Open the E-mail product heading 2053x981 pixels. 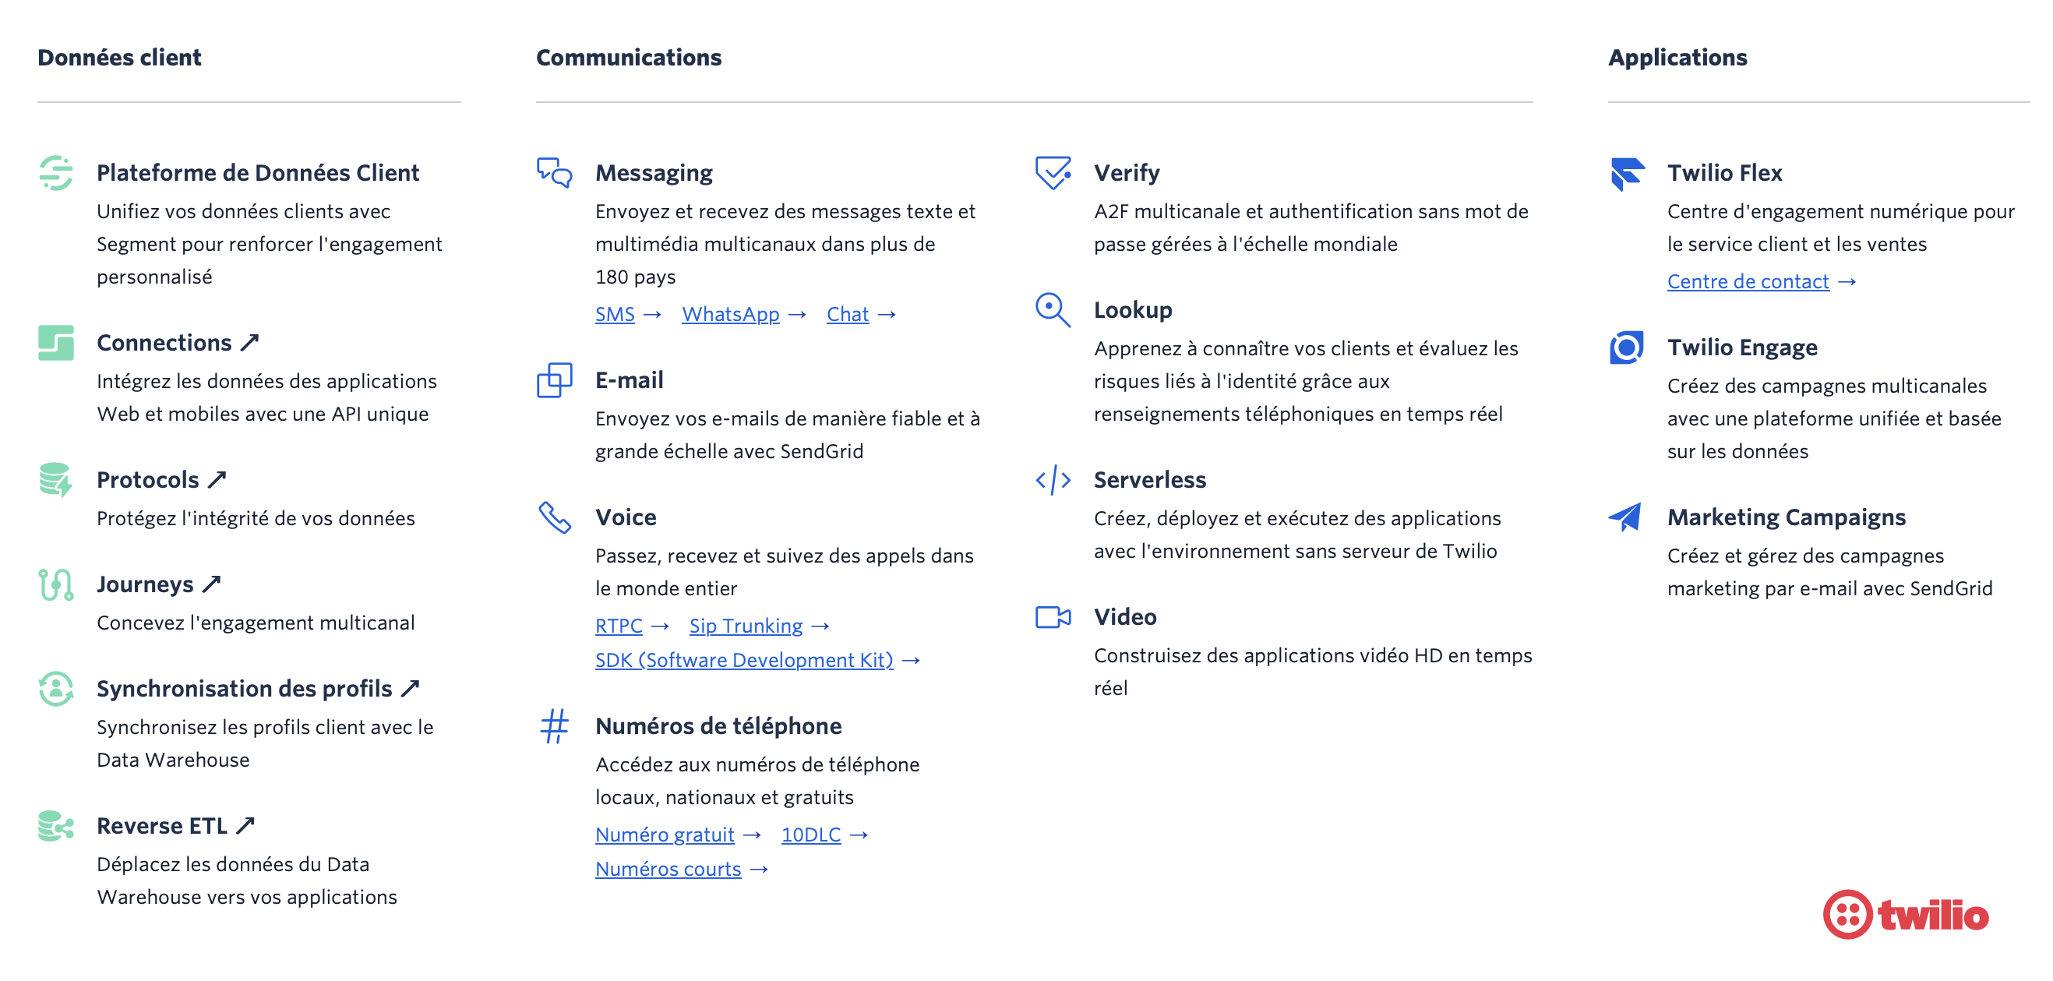629,380
